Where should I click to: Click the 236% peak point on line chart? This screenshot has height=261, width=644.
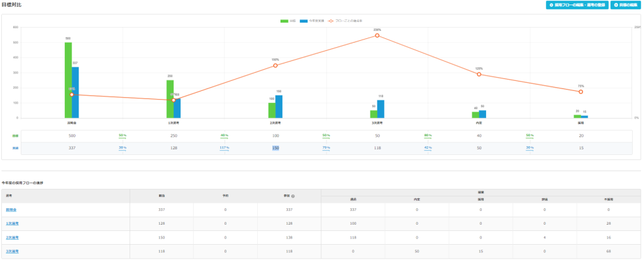(377, 35)
